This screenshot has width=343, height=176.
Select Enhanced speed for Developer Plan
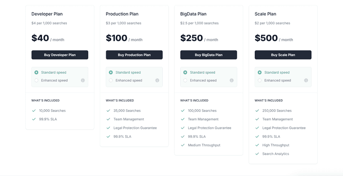click(x=36, y=81)
